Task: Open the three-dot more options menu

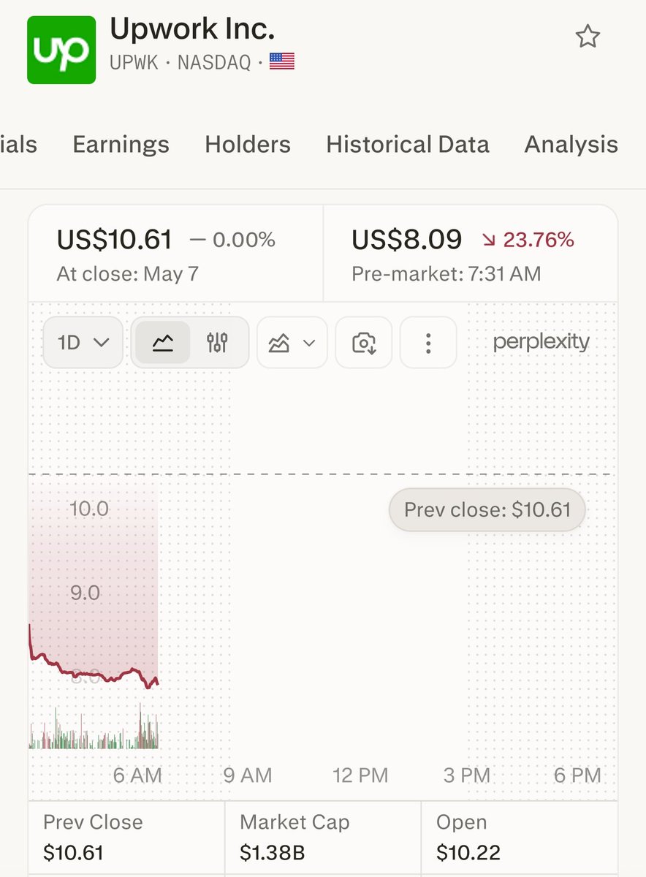Action: 428,342
